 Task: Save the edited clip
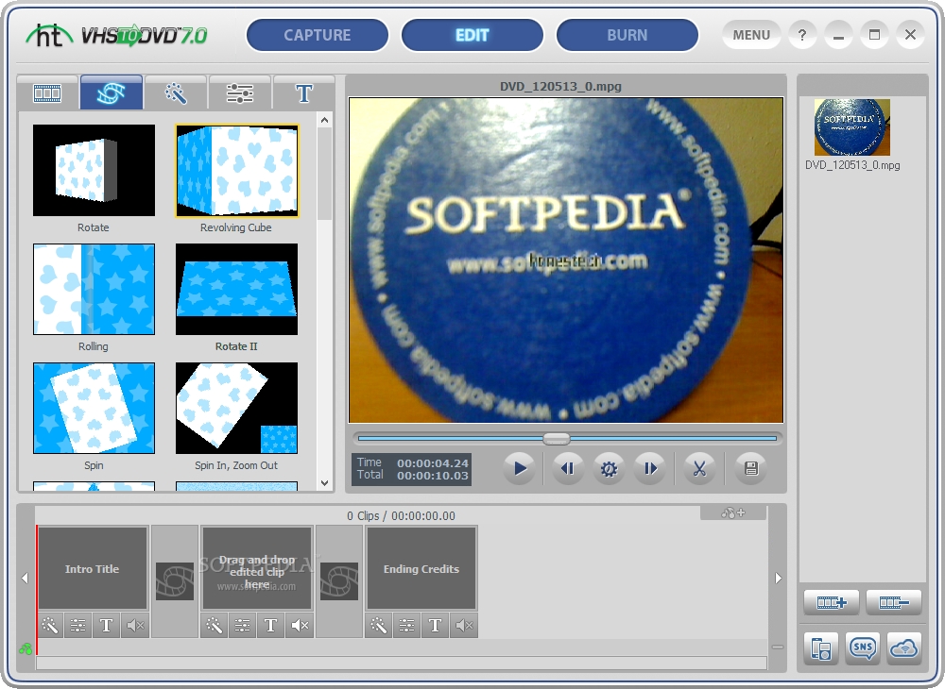[x=751, y=468]
